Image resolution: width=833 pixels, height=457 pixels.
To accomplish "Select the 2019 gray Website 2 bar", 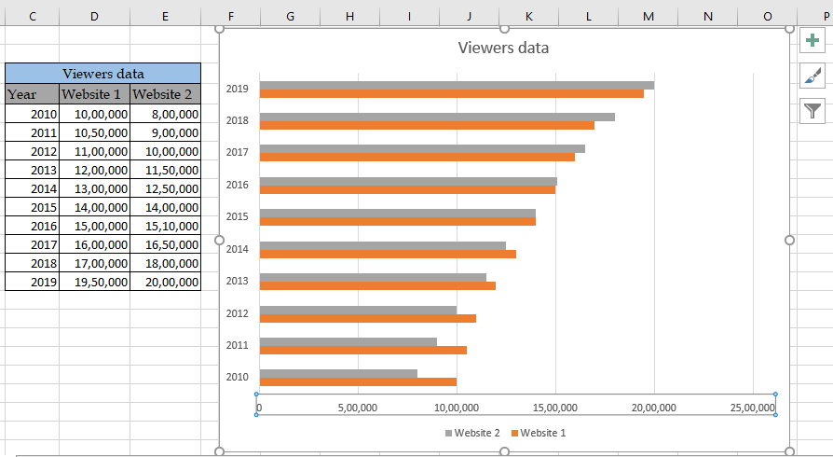I will [x=457, y=85].
